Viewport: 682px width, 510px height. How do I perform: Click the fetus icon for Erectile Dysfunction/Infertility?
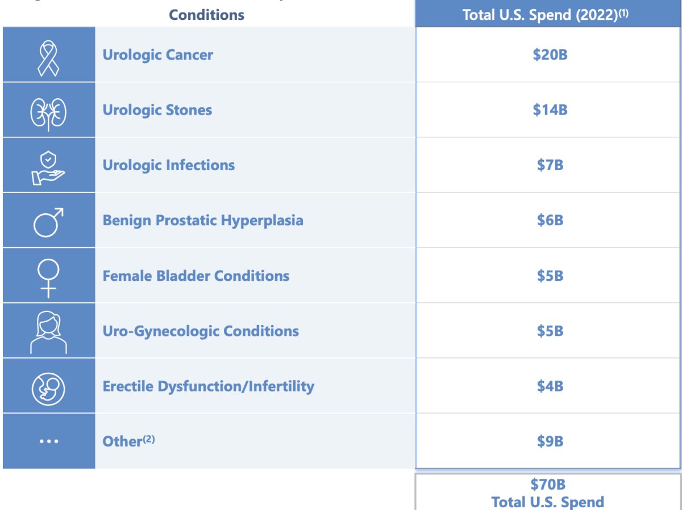pos(48,388)
